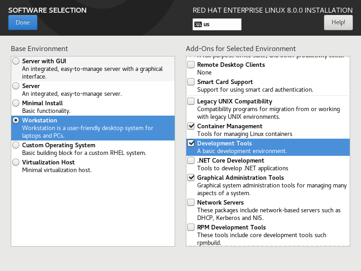Pick the Custom Operating System option

pyautogui.click(x=16, y=145)
